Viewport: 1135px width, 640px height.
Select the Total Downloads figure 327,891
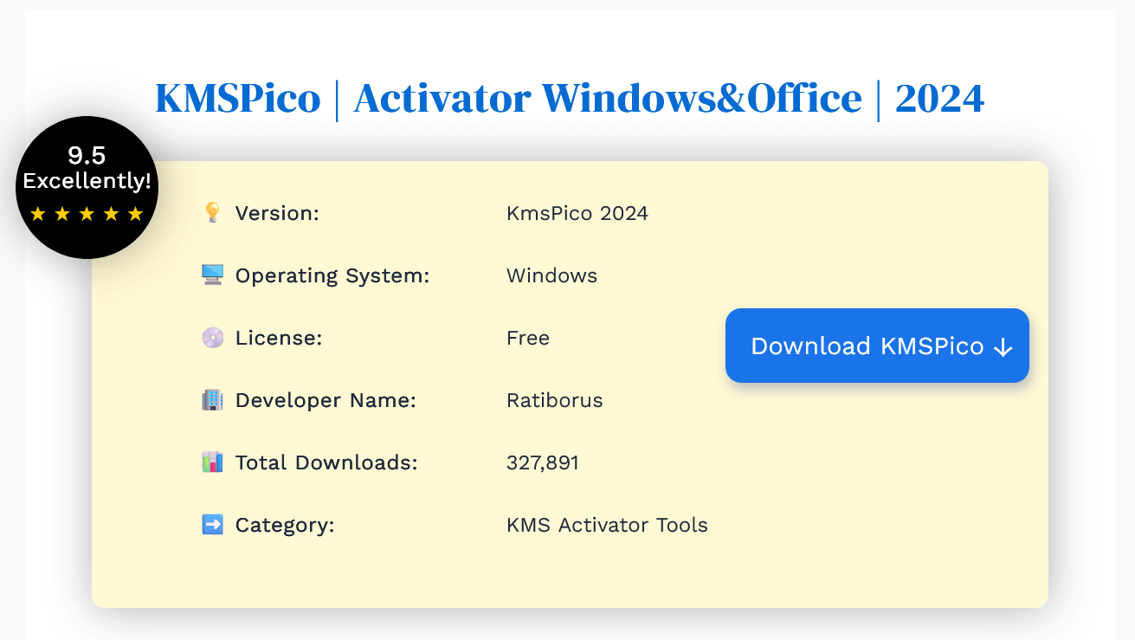pos(543,462)
